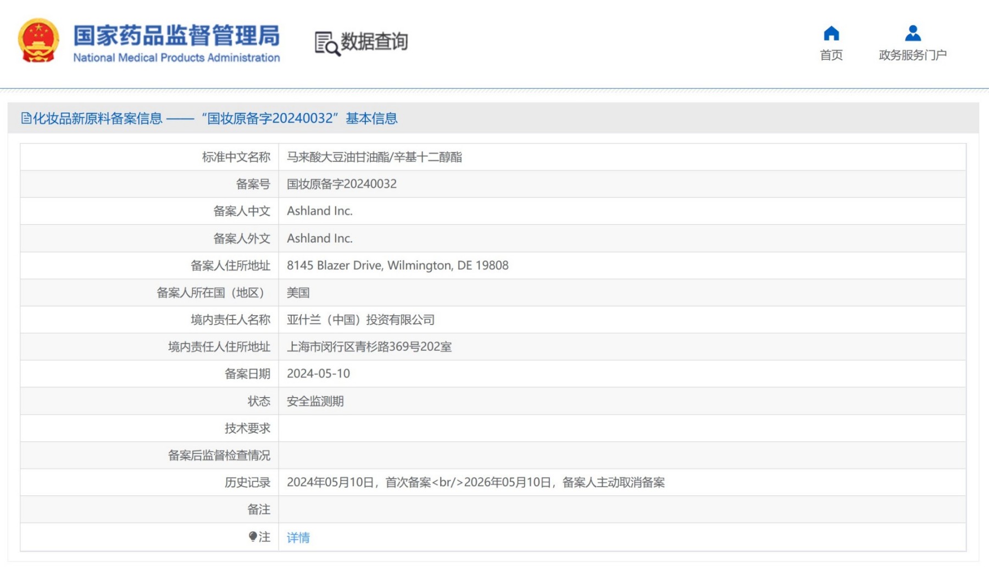This screenshot has width=989, height=570.
Task: Select Ashland Inc. in 备案人中文 row
Action: click(320, 211)
